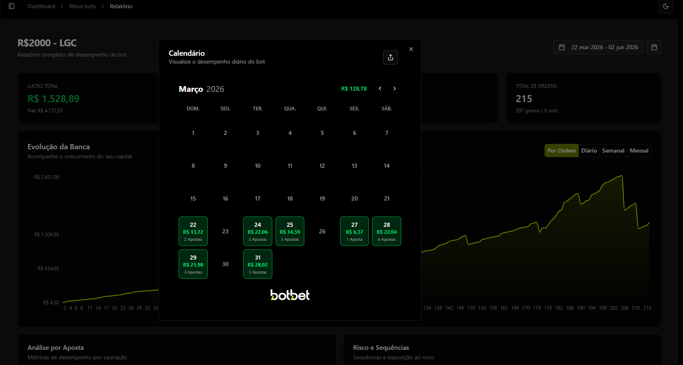Click the R$ 2.421,00 axis label
The height and width of the screenshot is (365, 683).
coord(46,177)
